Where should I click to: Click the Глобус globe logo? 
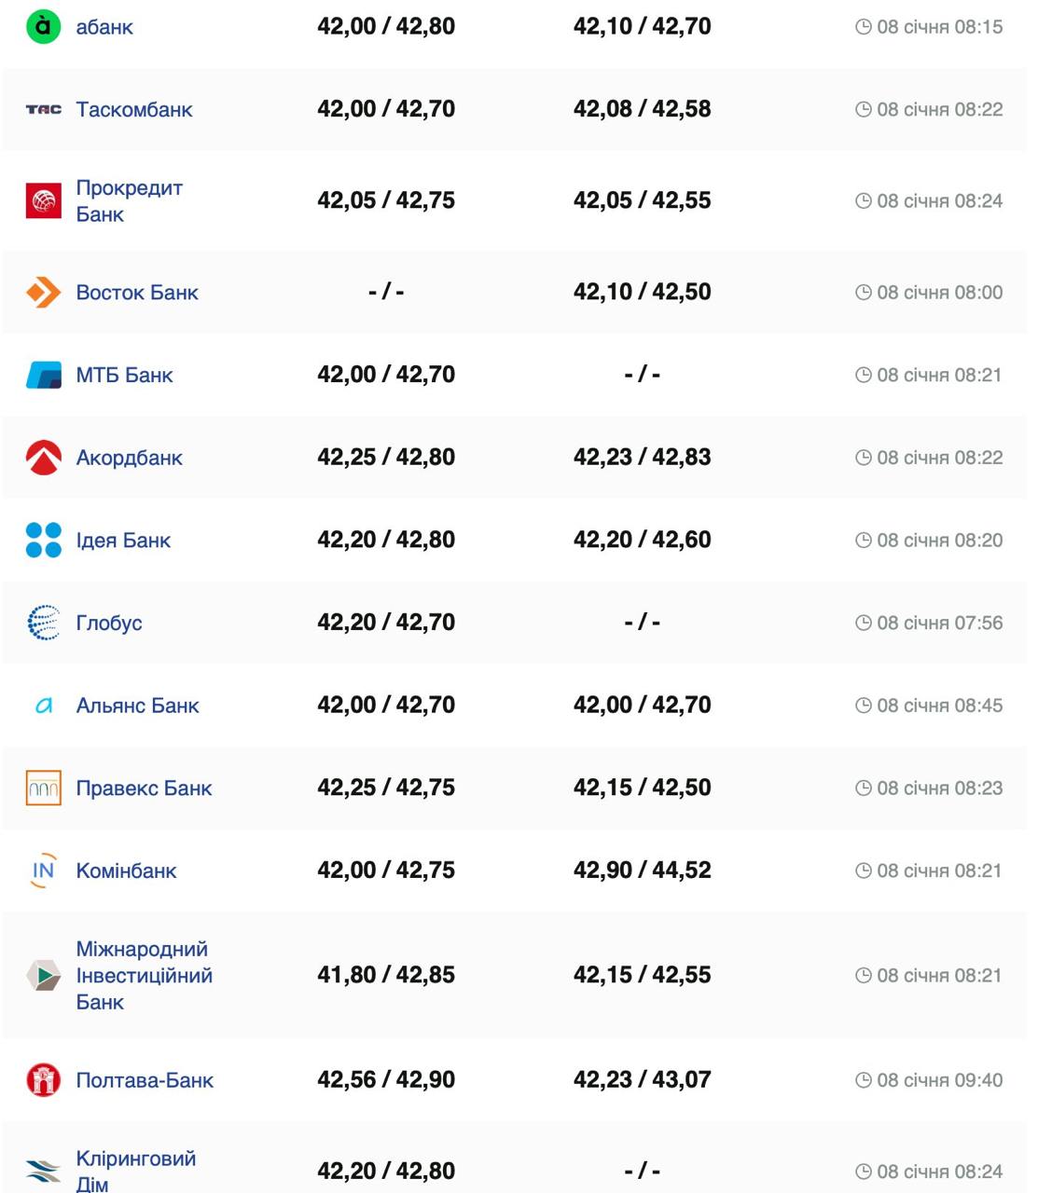click(x=43, y=623)
